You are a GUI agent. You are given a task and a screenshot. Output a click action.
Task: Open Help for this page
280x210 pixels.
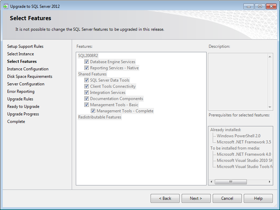[258, 198]
